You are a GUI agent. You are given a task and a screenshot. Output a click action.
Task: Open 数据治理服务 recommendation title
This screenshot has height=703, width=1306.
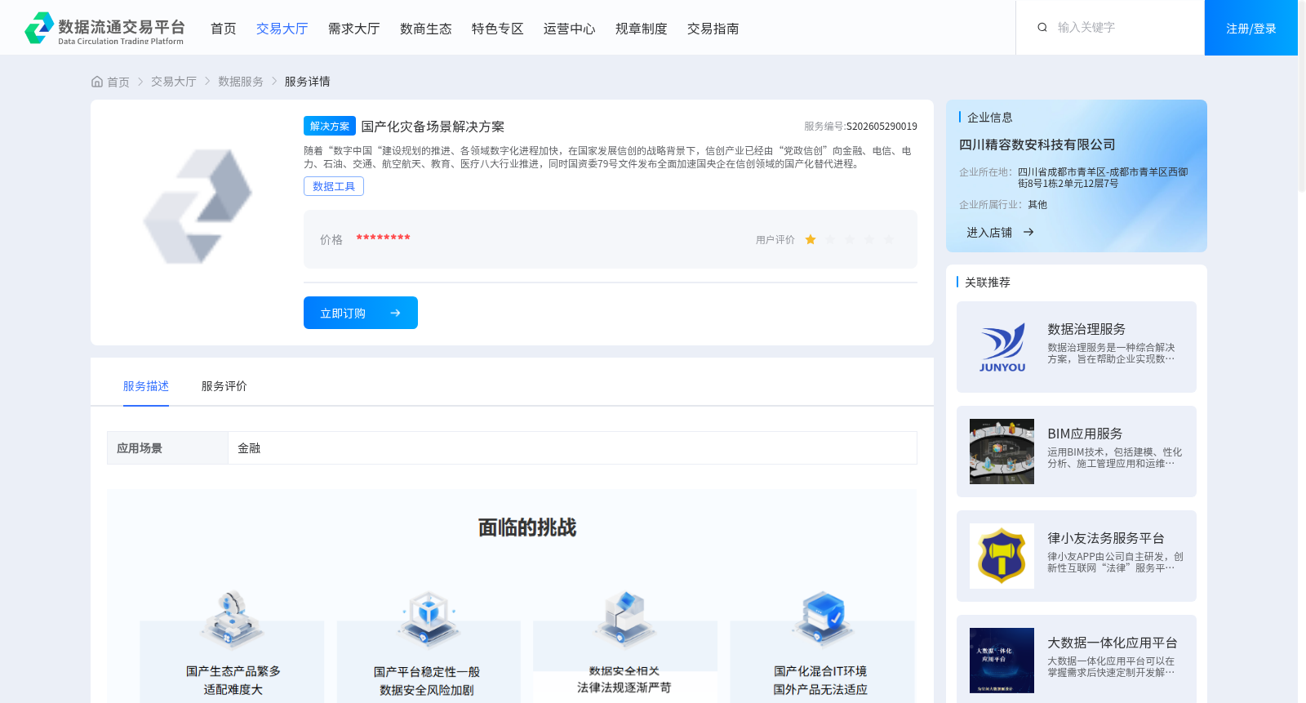(1086, 329)
